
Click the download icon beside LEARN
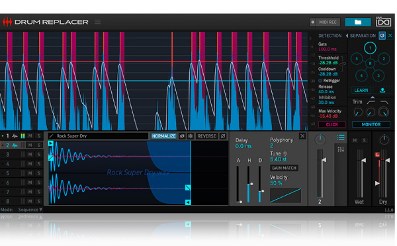[x=382, y=90]
